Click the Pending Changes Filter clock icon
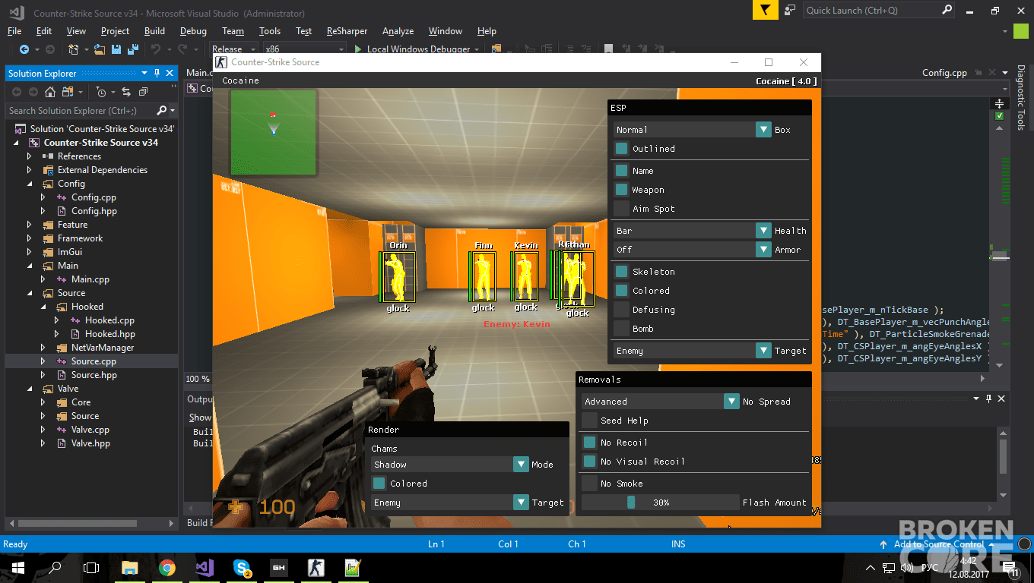This screenshot has width=1034, height=583. (x=101, y=92)
